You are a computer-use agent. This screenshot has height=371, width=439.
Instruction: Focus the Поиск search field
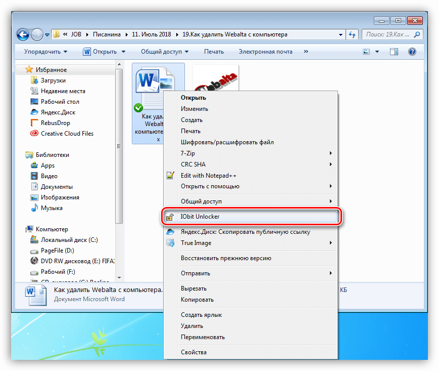392,34
